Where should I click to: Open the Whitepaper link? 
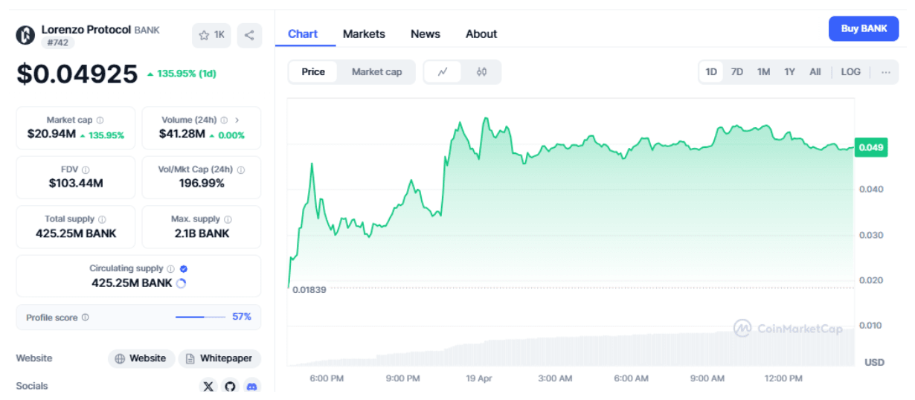(x=219, y=358)
